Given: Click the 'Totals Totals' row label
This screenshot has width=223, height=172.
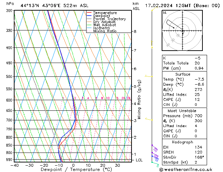Looking at the screenshot, I should pos(176,63).
